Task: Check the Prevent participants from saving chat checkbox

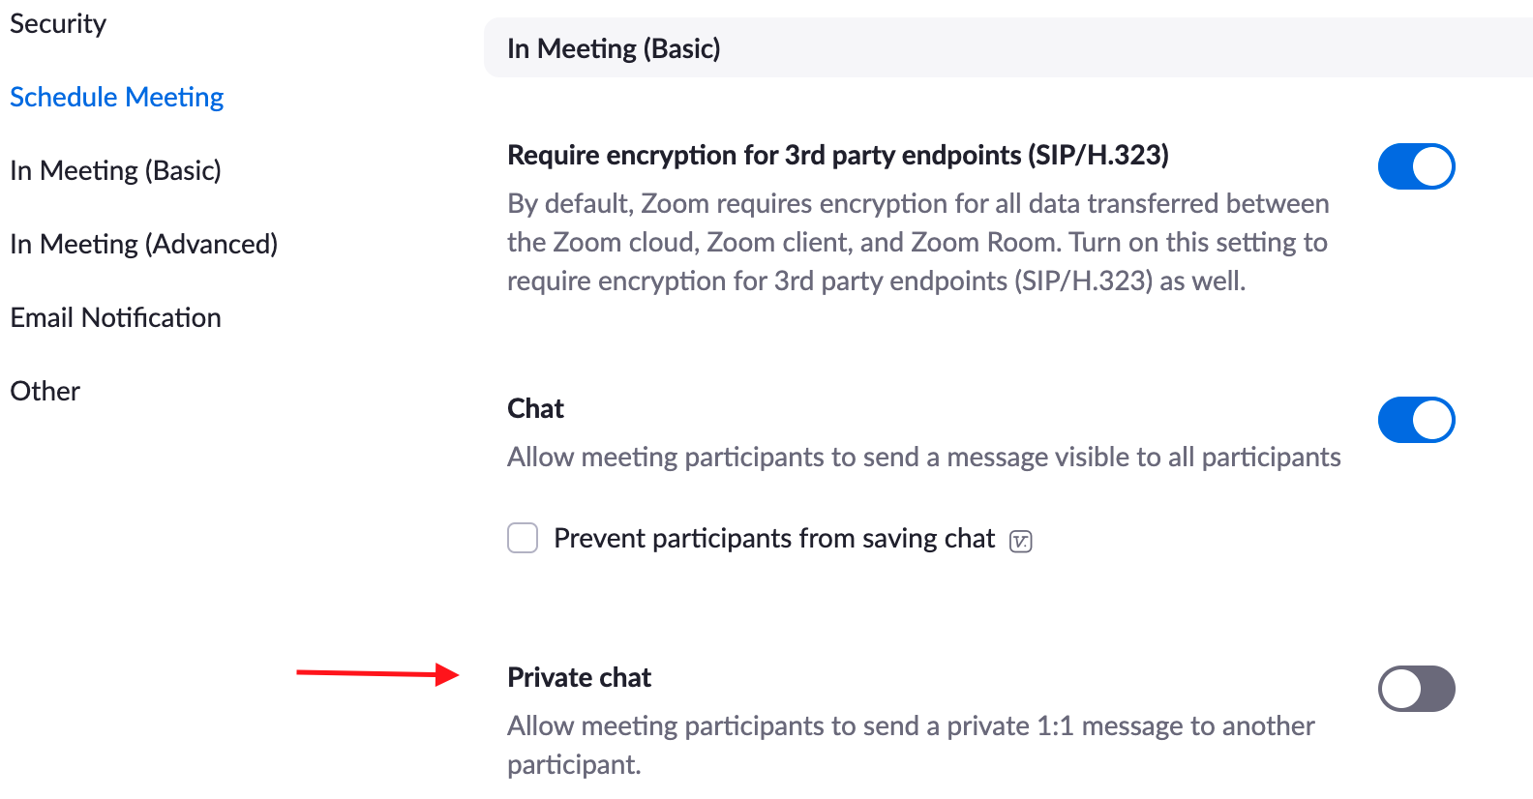Action: 523,538
